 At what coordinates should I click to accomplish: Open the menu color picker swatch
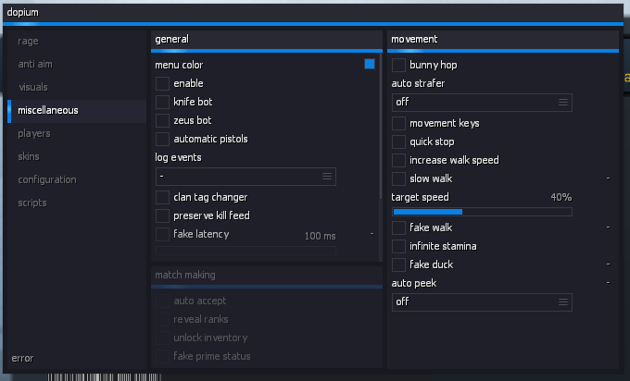[370, 64]
